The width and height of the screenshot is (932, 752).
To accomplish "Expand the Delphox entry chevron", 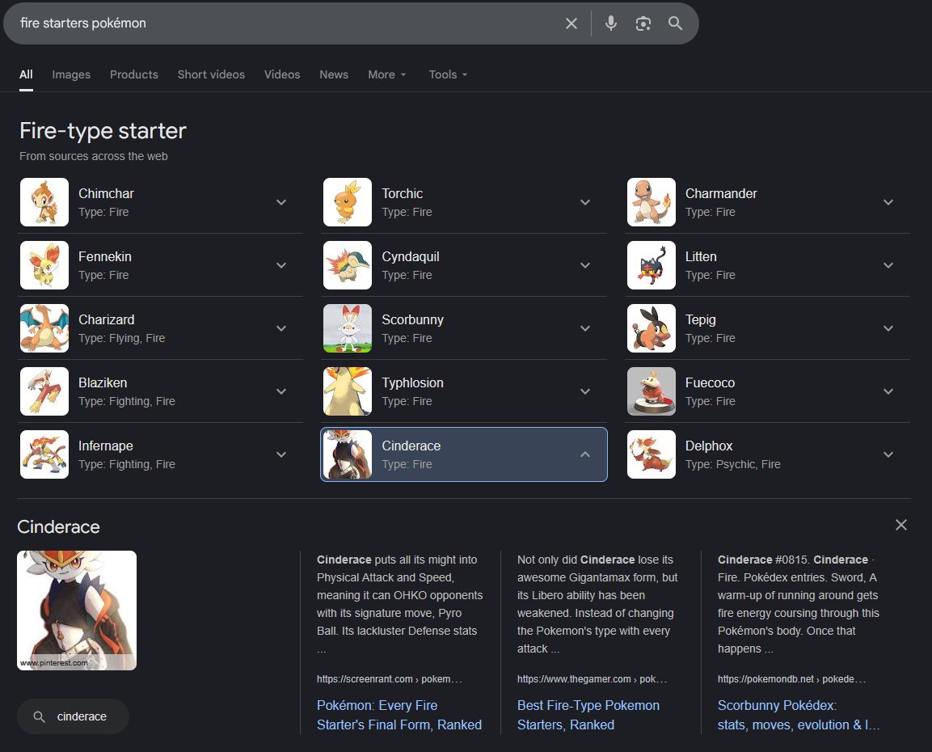I will click(x=888, y=454).
